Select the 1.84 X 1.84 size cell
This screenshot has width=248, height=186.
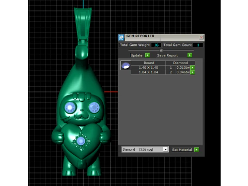(148, 72)
